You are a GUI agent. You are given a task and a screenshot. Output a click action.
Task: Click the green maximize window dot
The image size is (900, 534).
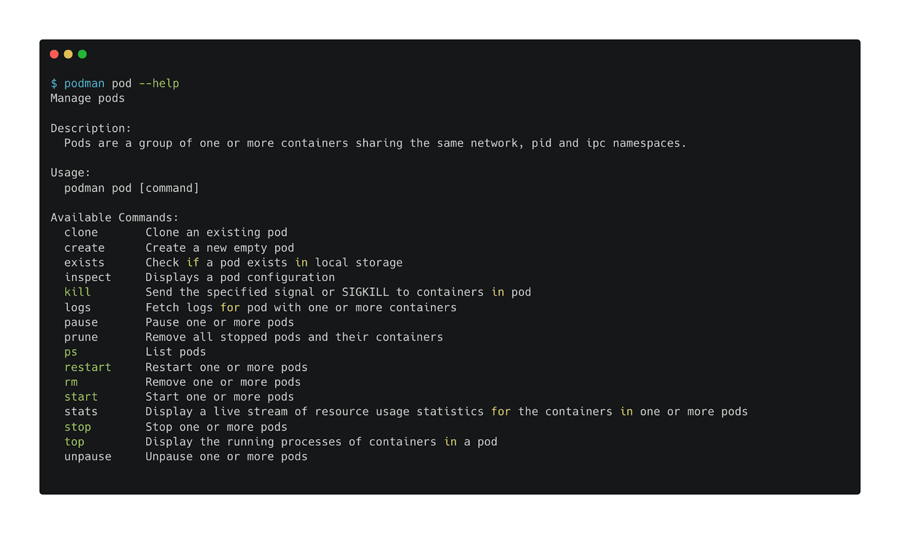(82, 54)
